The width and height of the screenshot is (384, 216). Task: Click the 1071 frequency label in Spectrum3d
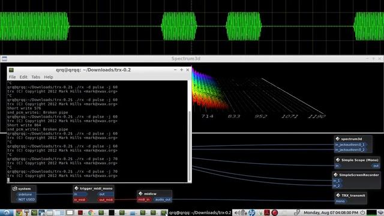pos(289,116)
